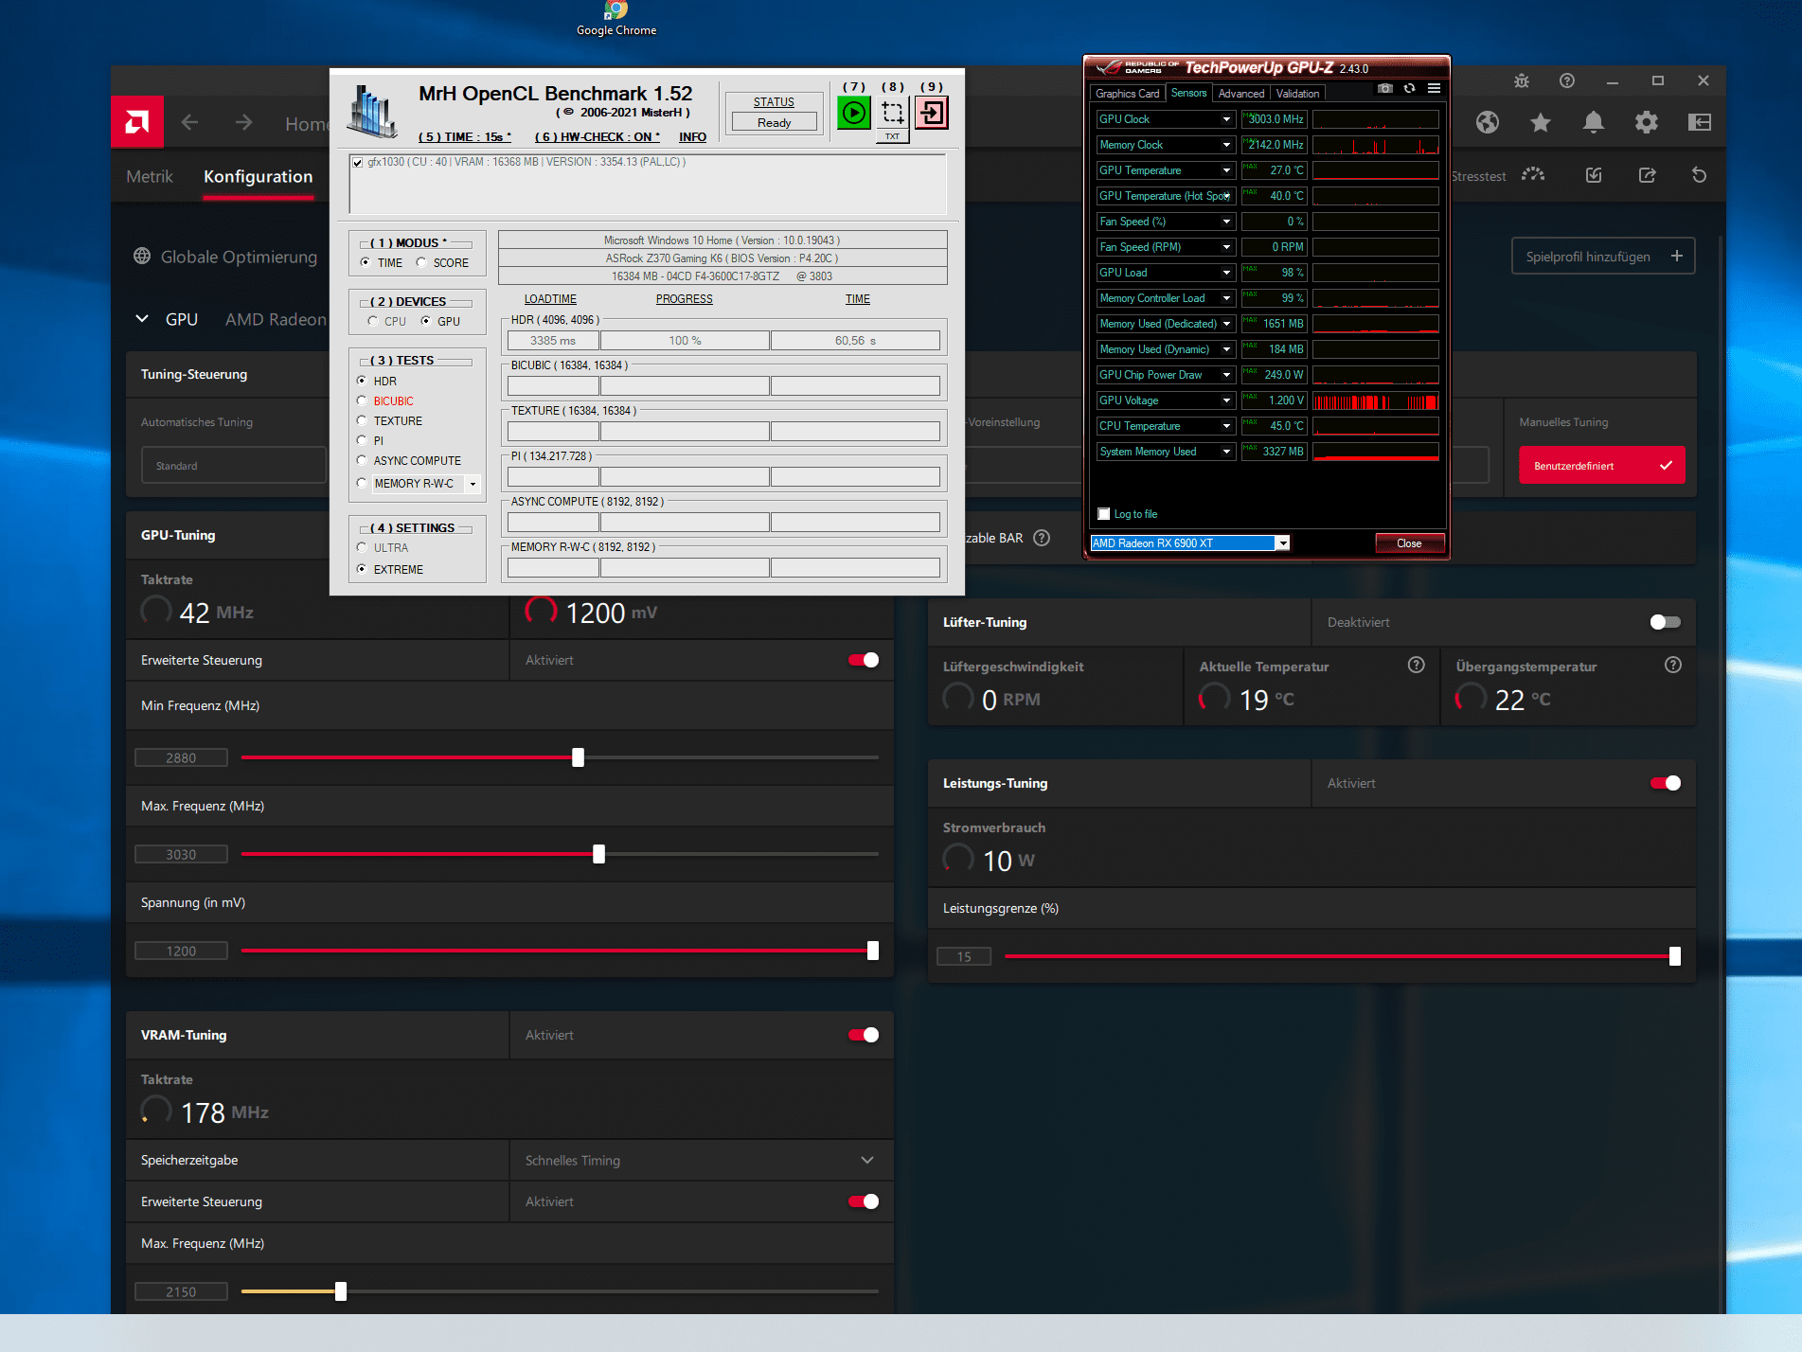1802x1352 pixels.
Task: Go forward with the right arrow
Action: pyautogui.click(x=244, y=123)
